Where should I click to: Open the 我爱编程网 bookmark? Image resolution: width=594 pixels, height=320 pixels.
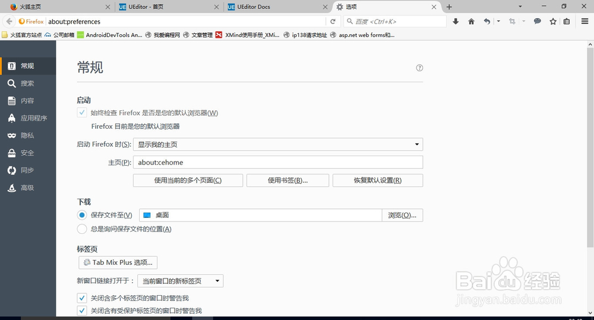coord(163,35)
